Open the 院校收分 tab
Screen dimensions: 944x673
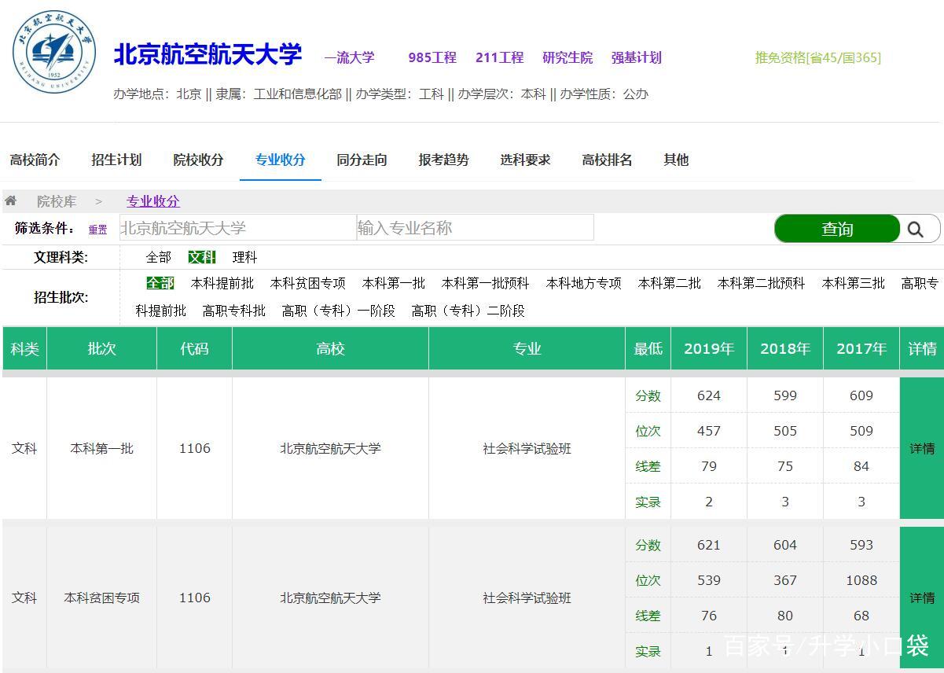tap(198, 160)
